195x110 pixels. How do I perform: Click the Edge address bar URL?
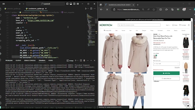click(128, 9)
